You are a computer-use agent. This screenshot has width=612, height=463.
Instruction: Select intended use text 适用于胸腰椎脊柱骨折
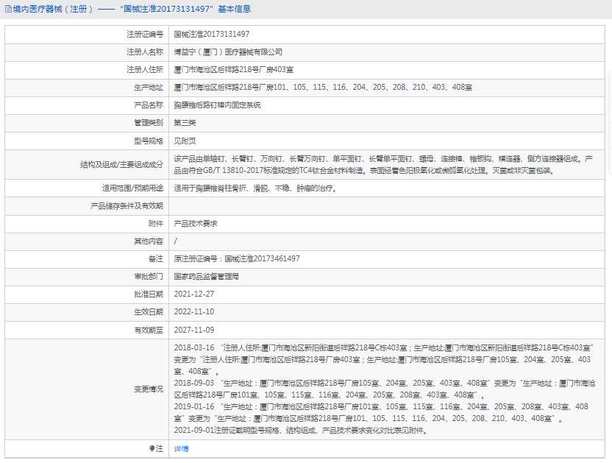pyautogui.click(x=256, y=188)
